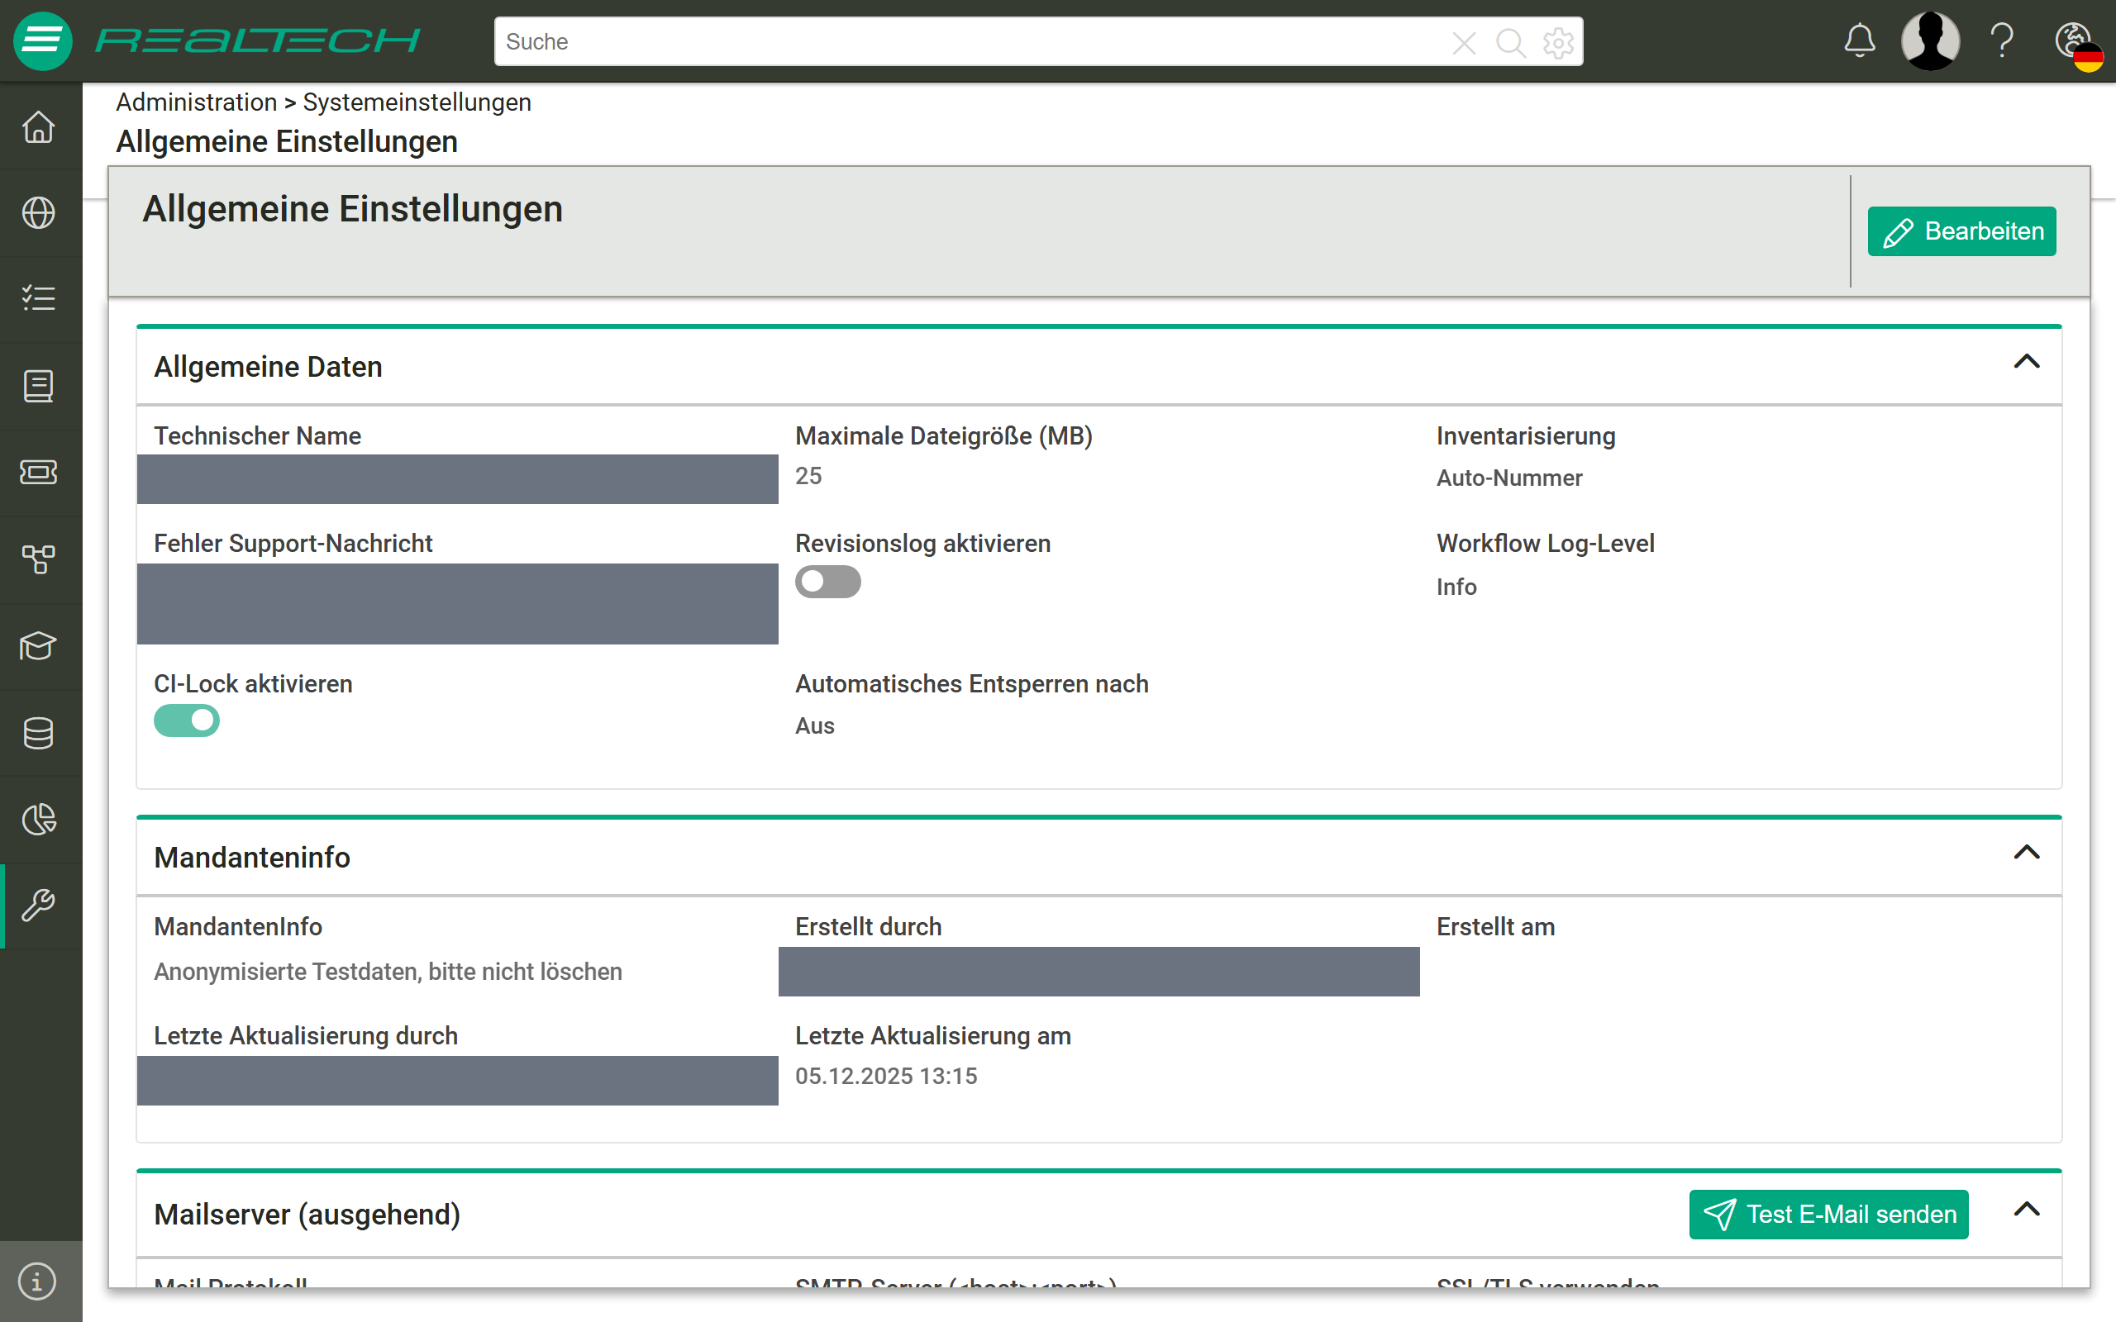
Task: Collapse the Mailserver (ausgehend) section
Action: point(2026,1210)
